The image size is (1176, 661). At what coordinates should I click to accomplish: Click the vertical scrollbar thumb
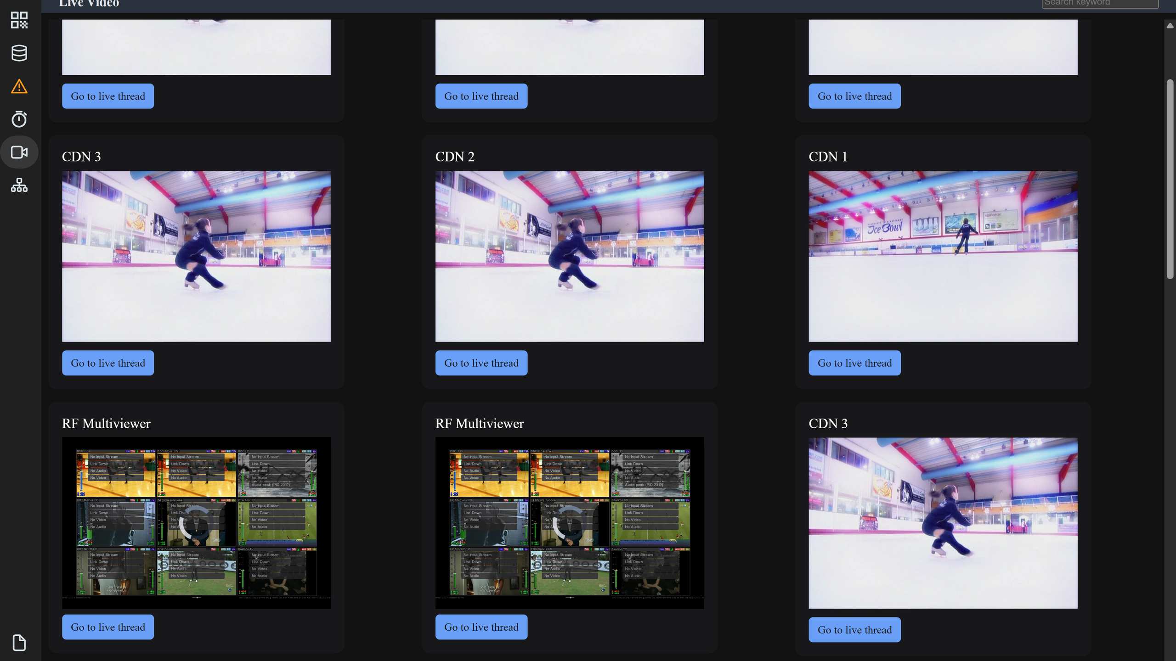[x=1170, y=179]
